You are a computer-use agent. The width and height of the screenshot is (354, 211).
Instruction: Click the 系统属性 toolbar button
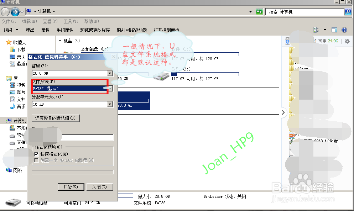(65, 30)
